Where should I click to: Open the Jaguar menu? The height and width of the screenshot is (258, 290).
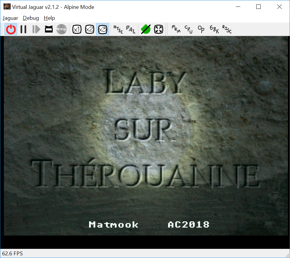point(10,18)
